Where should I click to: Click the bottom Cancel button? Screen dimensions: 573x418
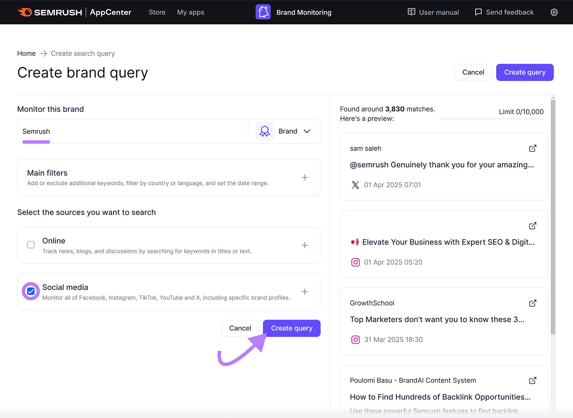(240, 328)
